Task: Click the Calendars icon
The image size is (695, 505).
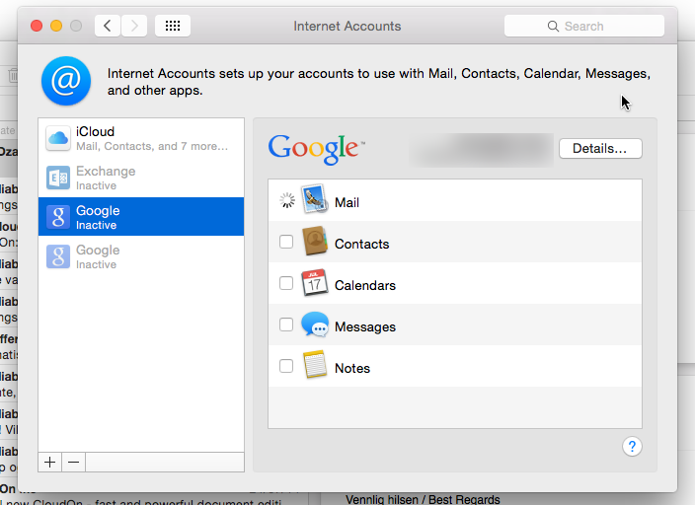Action: coord(315,282)
